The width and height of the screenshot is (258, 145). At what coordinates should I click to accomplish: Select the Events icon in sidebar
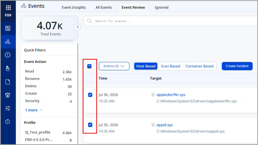point(8,42)
